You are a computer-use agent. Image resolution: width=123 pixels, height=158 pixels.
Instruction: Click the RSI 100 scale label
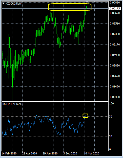click(112, 103)
